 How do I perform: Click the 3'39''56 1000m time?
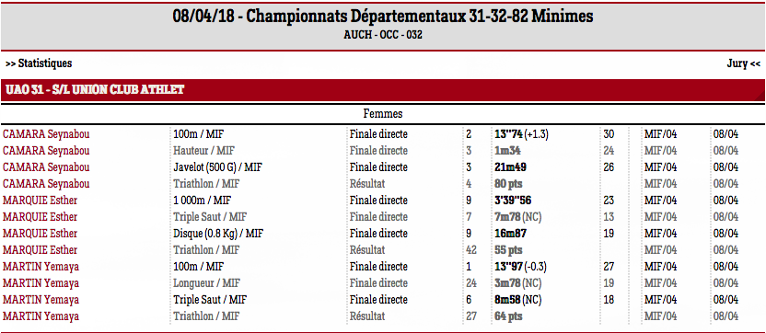tap(513, 201)
